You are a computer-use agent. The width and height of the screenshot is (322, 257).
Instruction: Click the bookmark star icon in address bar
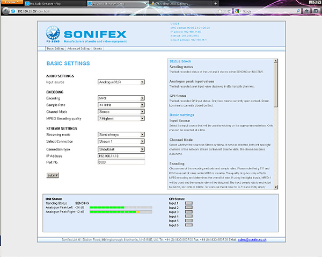[x=220, y=11]
